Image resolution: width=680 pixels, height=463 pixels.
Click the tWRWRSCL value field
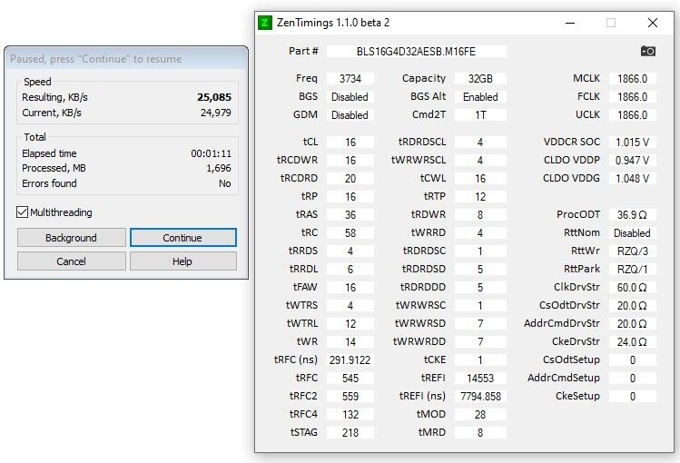[x=480, y=161]
